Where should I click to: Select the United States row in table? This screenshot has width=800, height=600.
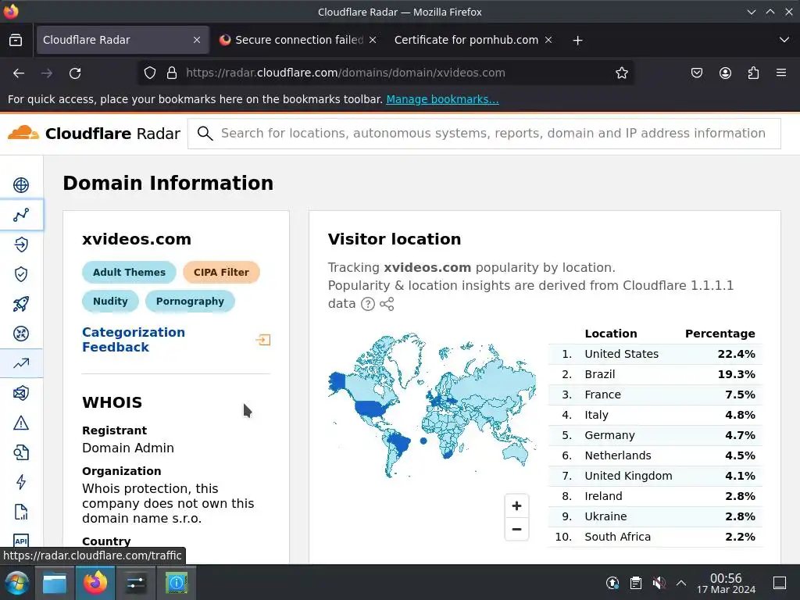[655, 354]
